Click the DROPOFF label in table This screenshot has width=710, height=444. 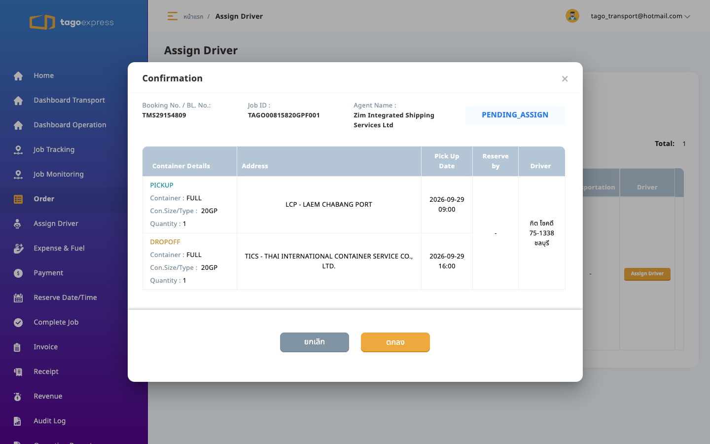click(165, 242)
